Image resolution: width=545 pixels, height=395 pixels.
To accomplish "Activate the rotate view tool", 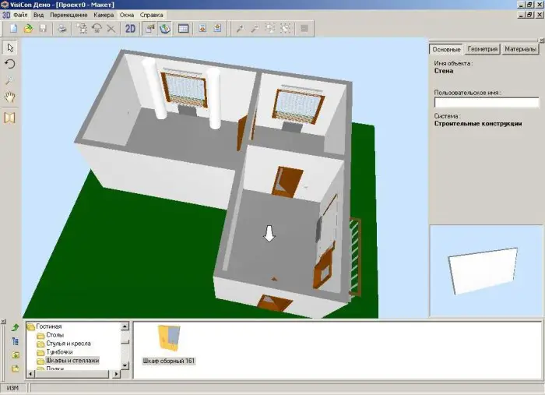I will (x=10, y=64).
